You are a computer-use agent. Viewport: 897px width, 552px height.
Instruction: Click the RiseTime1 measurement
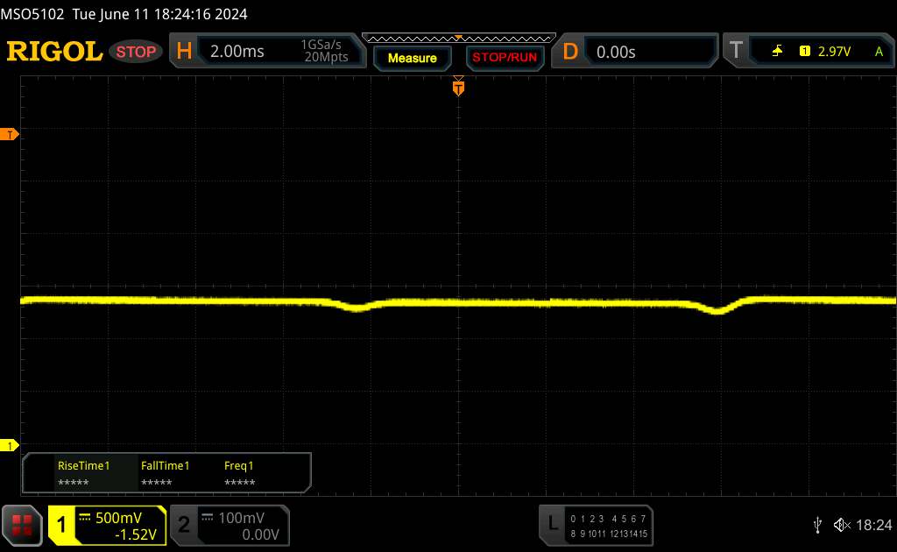(83, 473)
